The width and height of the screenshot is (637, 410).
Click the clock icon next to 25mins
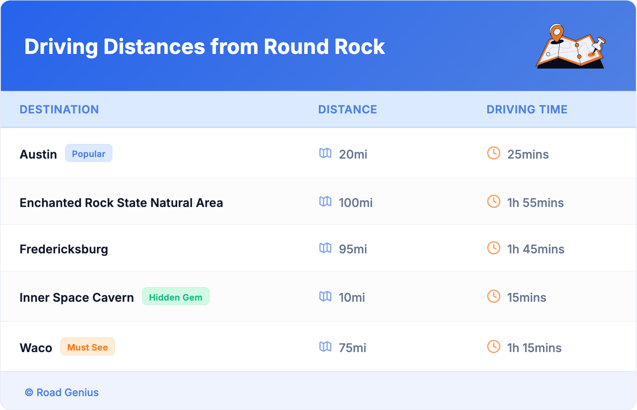[x=494, y=153]
